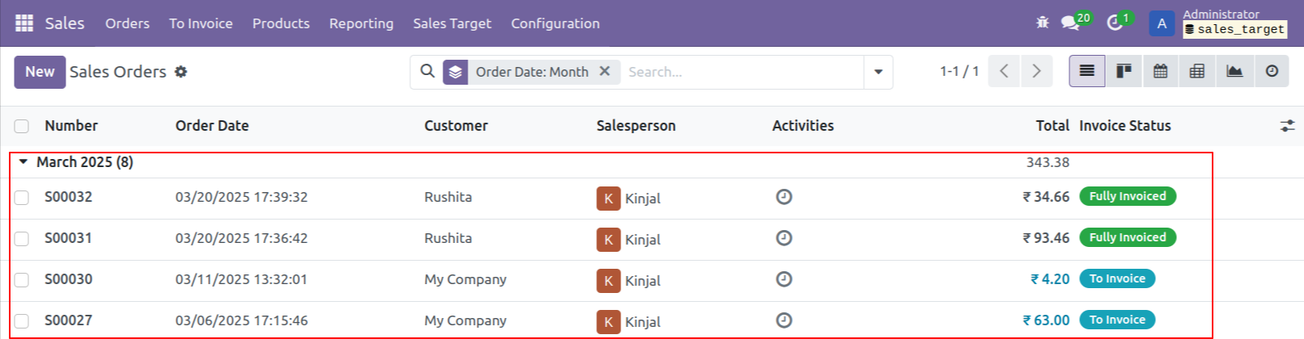Open the conversations messages icon
The width and height of the screenshot is (1304, 339).
pyautogui.click(x=1071, y=23)
